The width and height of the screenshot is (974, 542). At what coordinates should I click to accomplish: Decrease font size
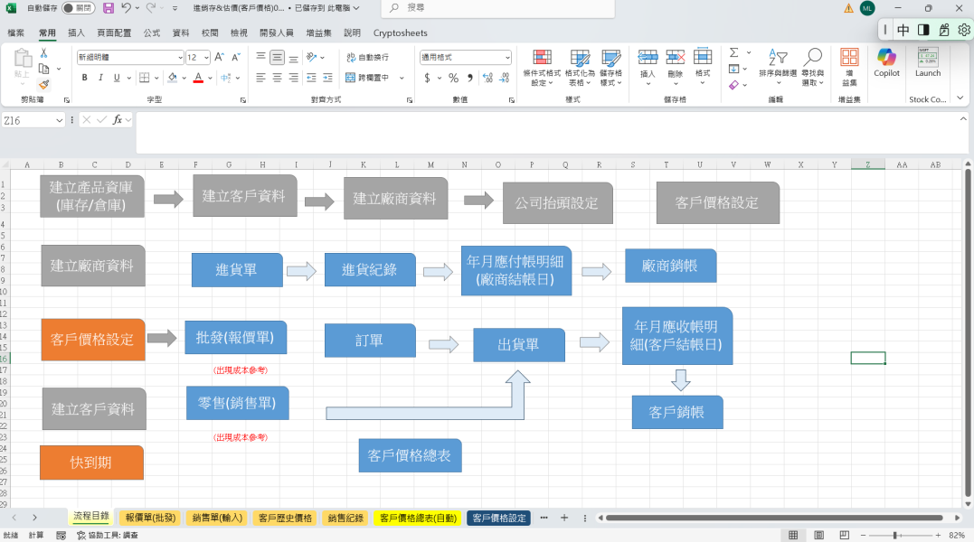tap(235, 57)
